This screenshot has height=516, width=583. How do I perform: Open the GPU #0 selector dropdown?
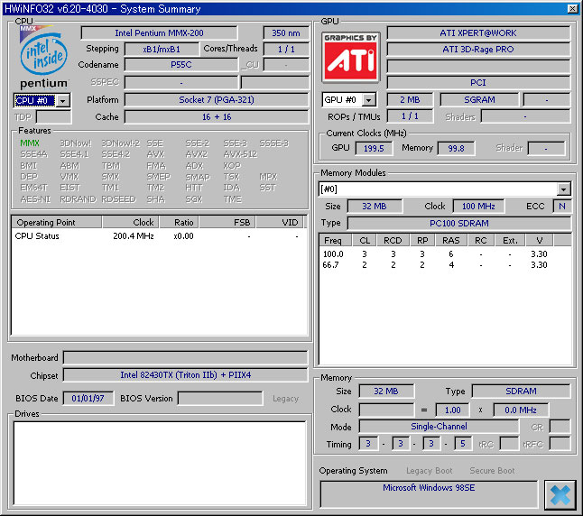point(368,100)
